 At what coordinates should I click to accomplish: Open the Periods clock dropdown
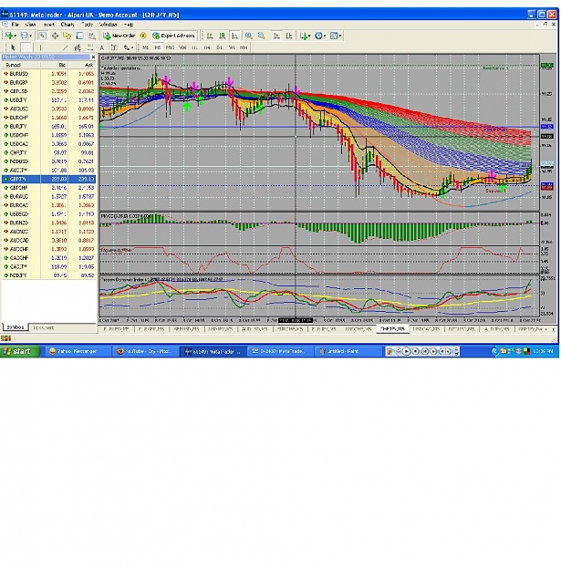coord(320,36)
